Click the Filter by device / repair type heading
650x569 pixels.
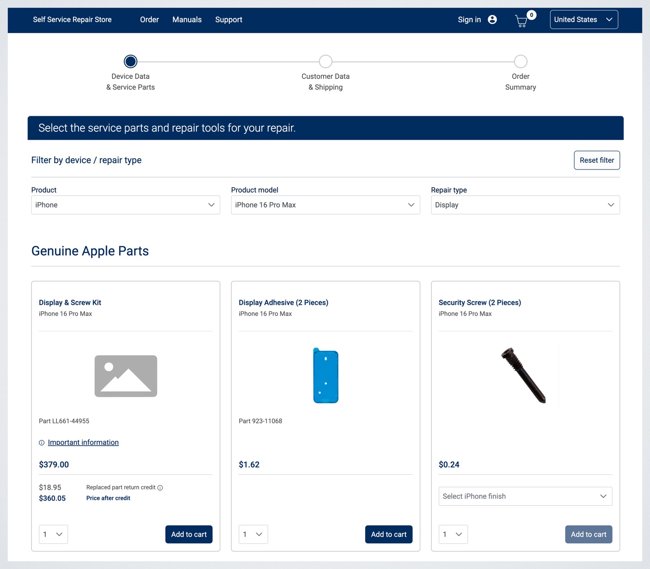86,160
